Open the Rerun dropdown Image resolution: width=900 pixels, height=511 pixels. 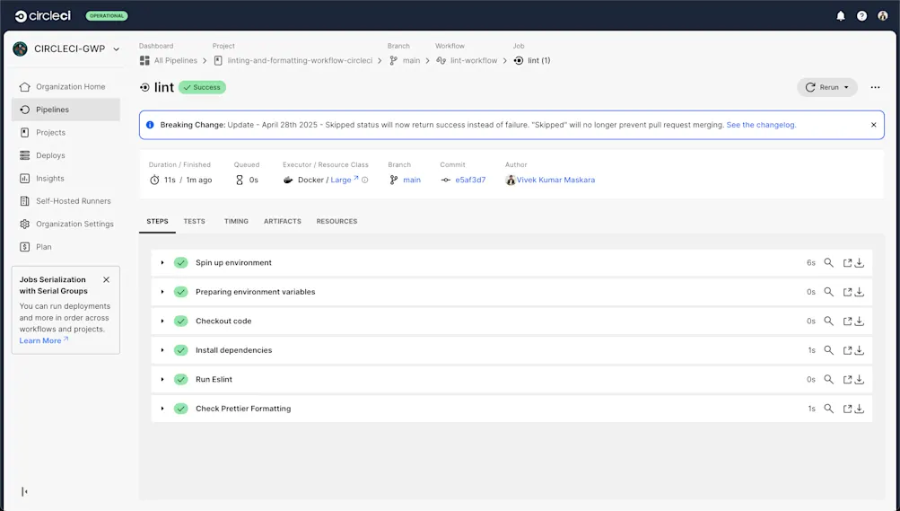click(x=827, y=87)
